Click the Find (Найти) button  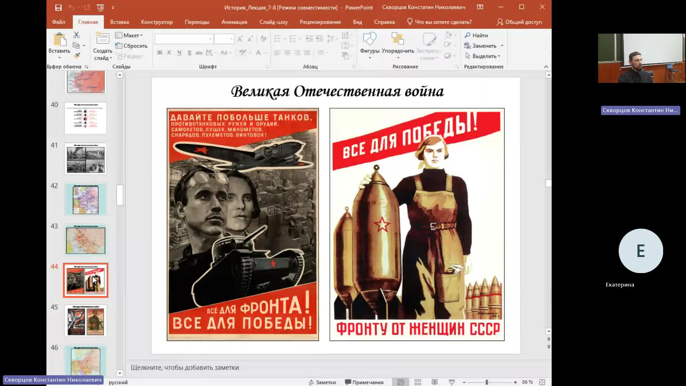click(x=476, y=35)
